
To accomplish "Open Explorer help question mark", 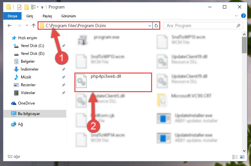I will click(x=243, y=16).
